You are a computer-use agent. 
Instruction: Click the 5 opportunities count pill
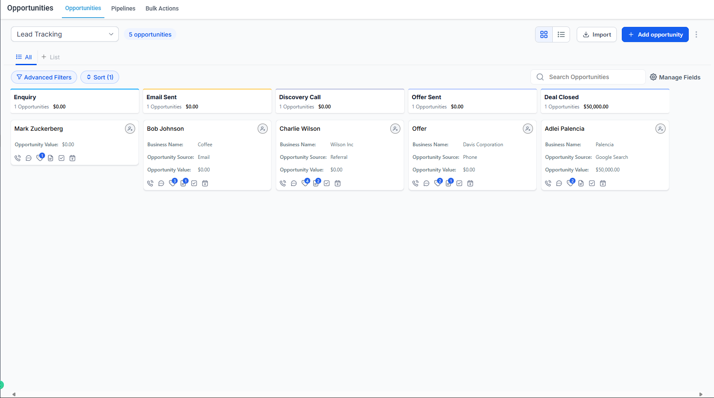150,34
